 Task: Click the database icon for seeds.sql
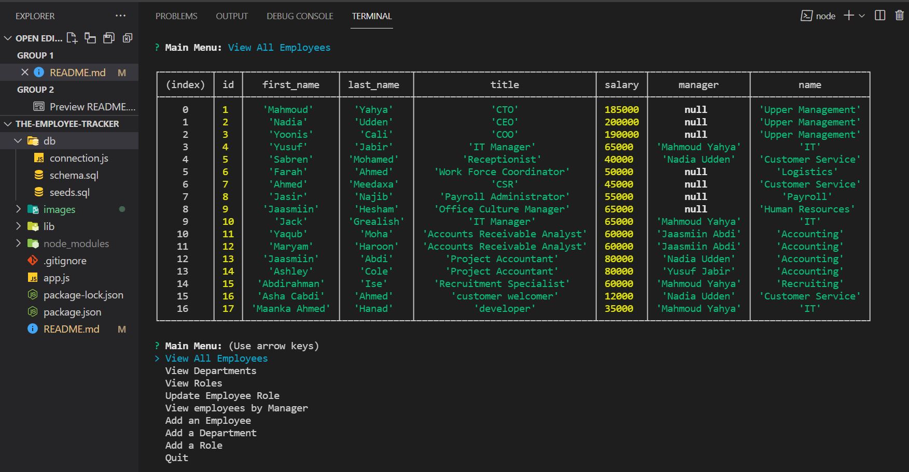(x=39, y=192)
